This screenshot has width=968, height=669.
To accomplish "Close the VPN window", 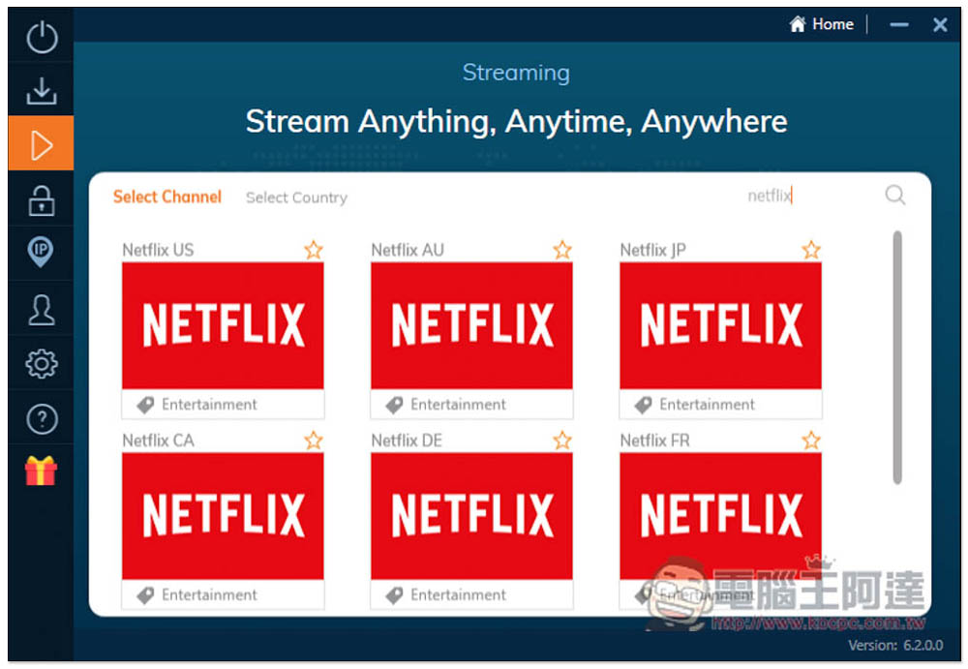I will (940, 25).
